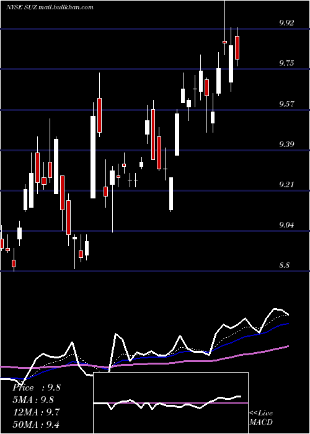Click the 9.39 price axis label
The image size is (310, 434).
(x=286, y=144)
